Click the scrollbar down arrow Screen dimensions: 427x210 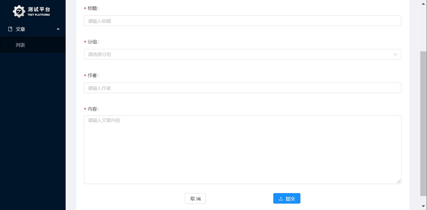(423, 206)
